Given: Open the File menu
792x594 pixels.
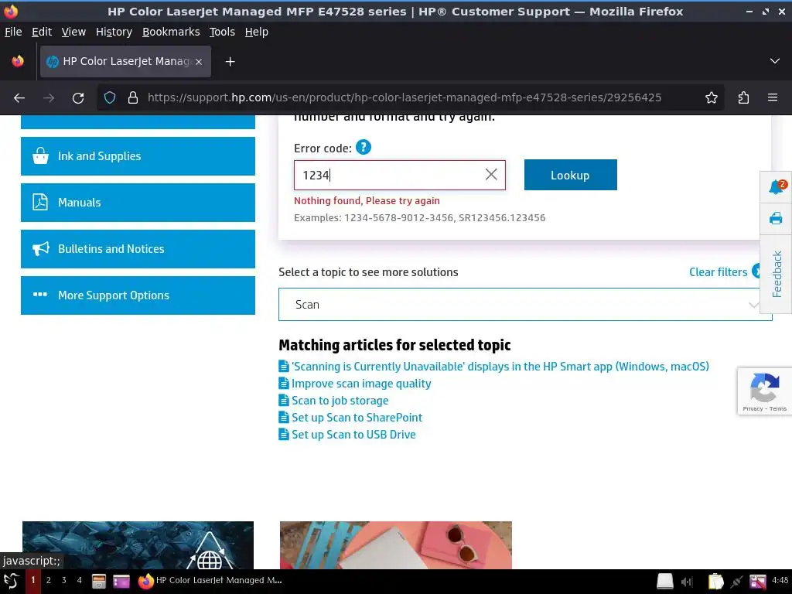Looking at the screenshot, I should 13,32.
